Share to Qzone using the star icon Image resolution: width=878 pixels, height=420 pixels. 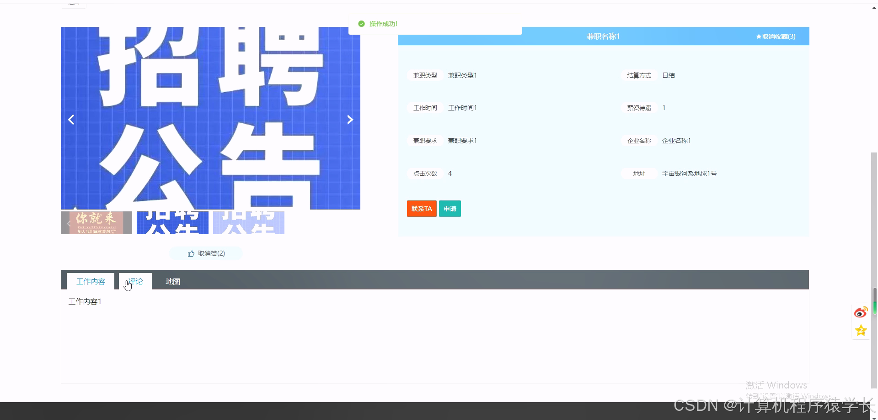click(861, 330)
